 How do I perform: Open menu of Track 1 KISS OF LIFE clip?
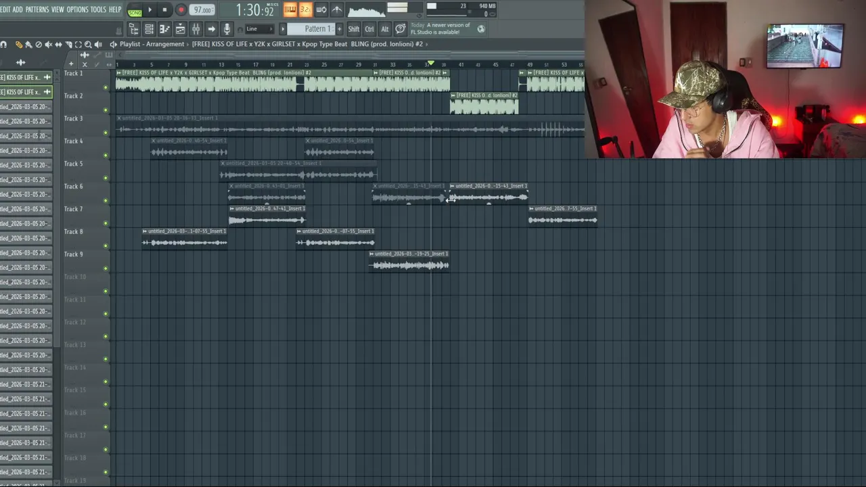(x=119, y=72)
